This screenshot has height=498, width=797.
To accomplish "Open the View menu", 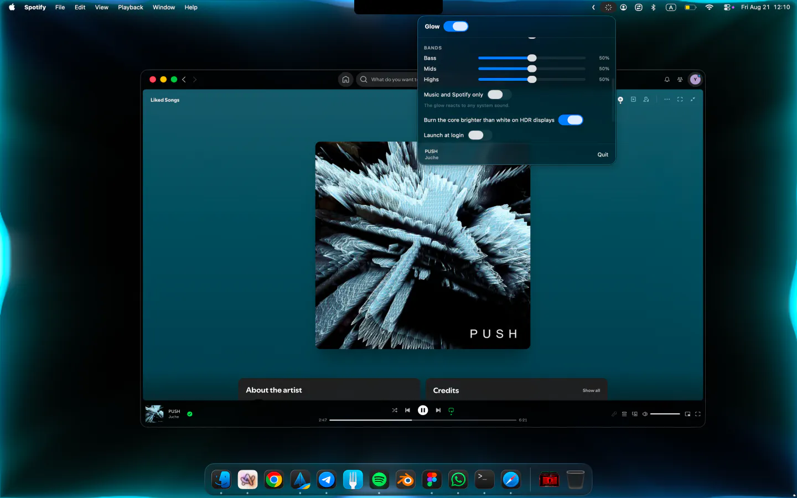I will click(102, 7).
